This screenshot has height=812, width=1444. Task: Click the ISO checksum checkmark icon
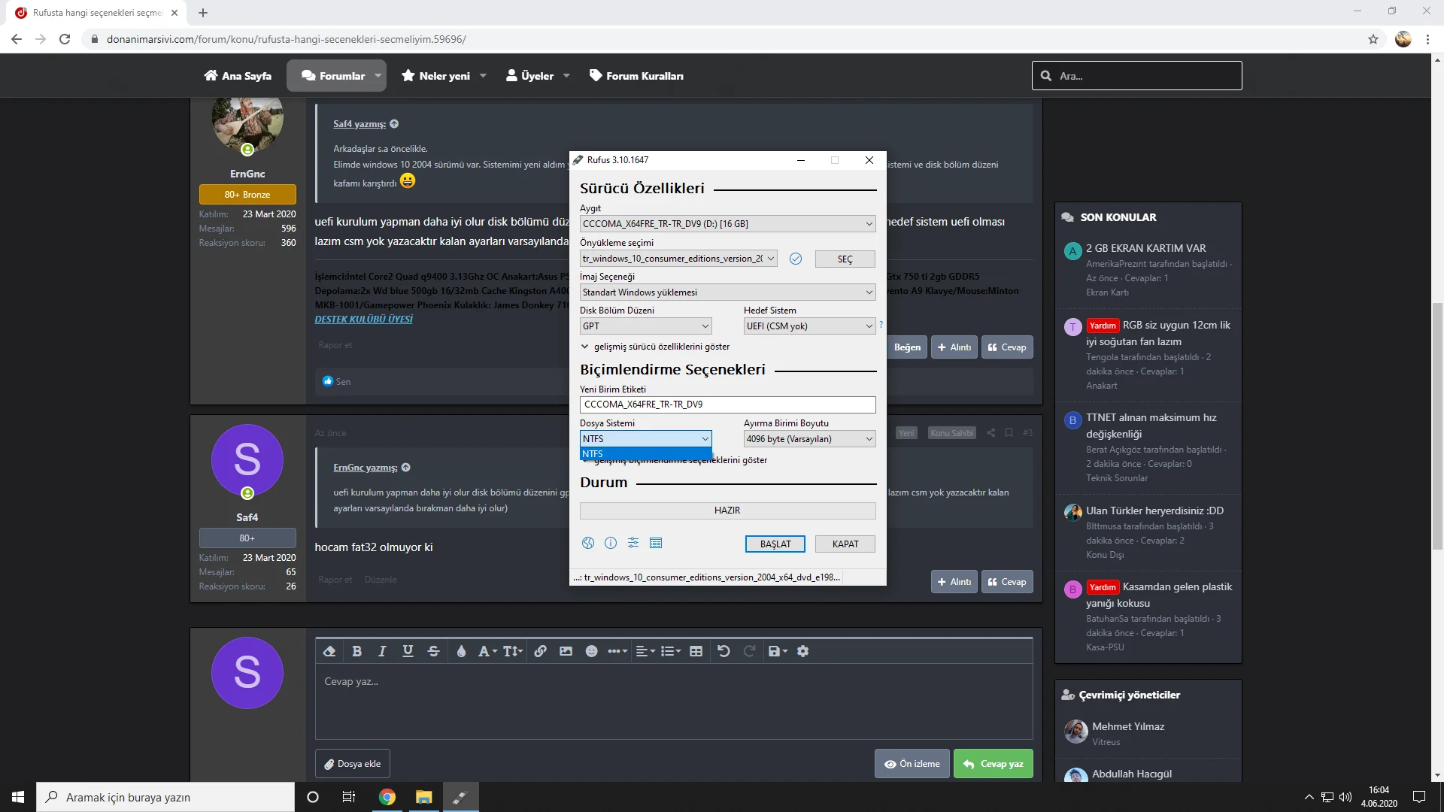(x=796, y=259)
